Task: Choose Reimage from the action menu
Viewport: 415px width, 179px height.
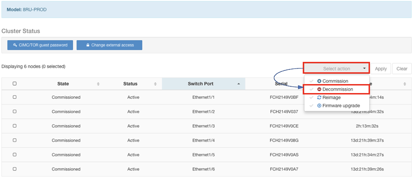Action: (337, 98)
